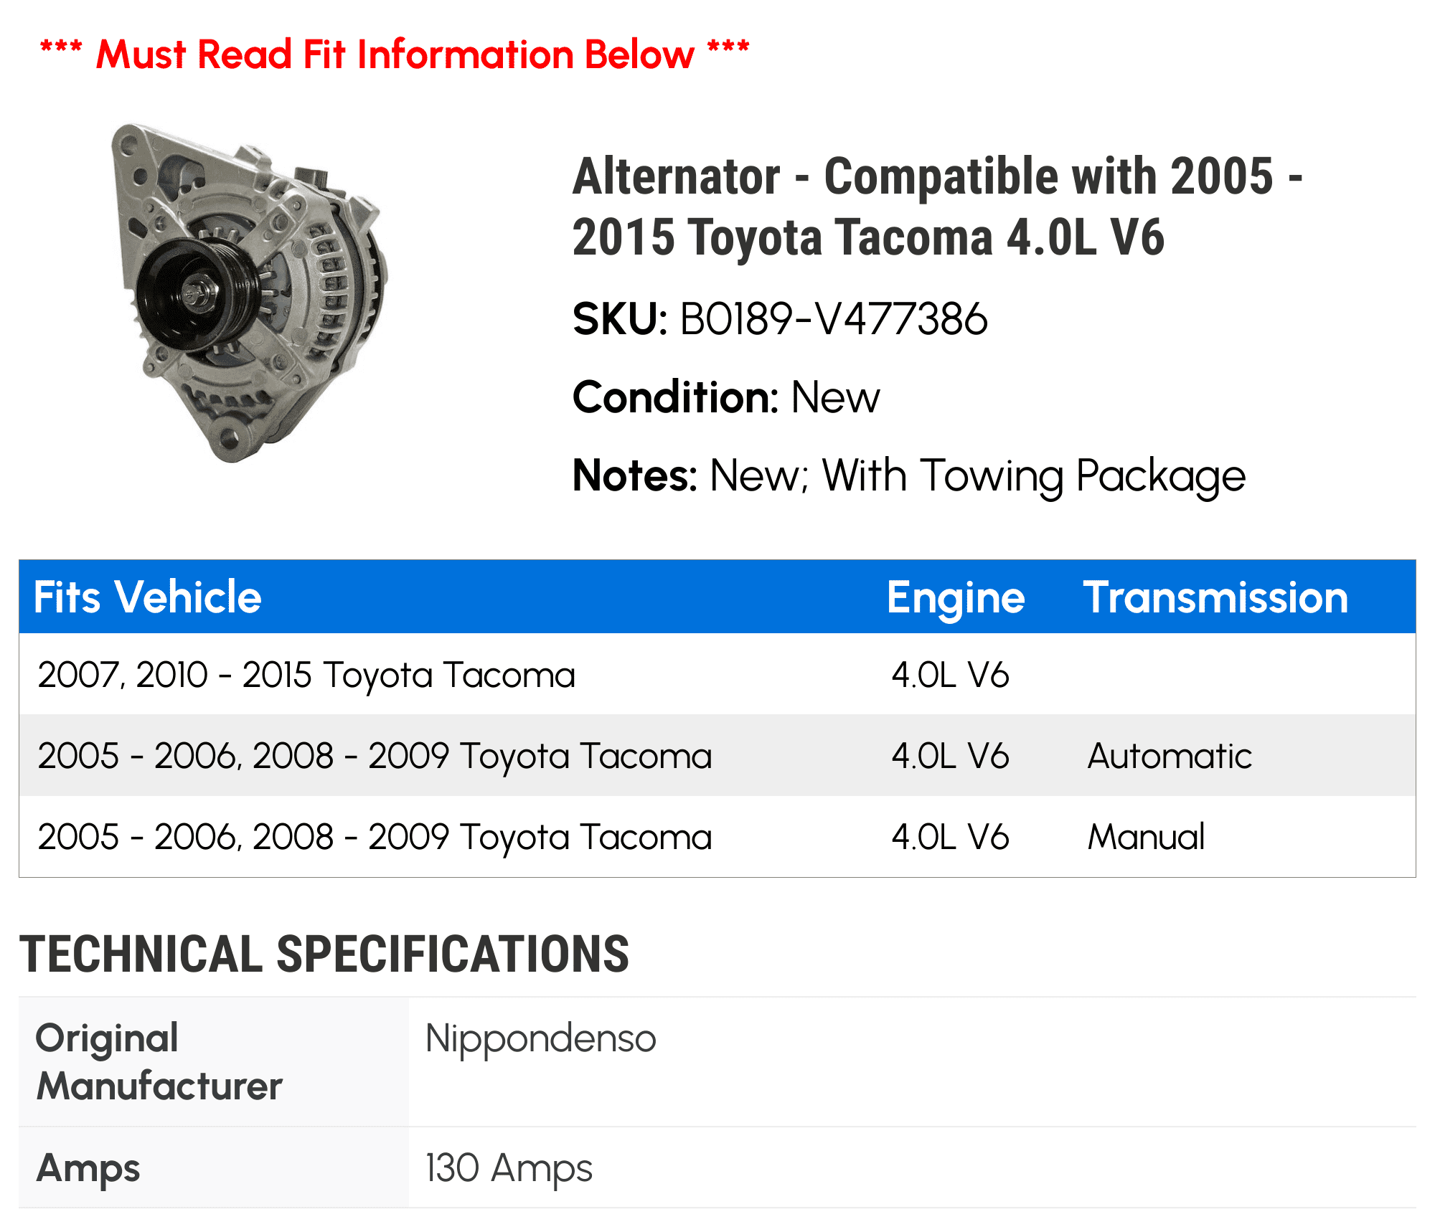Click the Original Manufacturer label

pos(159,1062)
